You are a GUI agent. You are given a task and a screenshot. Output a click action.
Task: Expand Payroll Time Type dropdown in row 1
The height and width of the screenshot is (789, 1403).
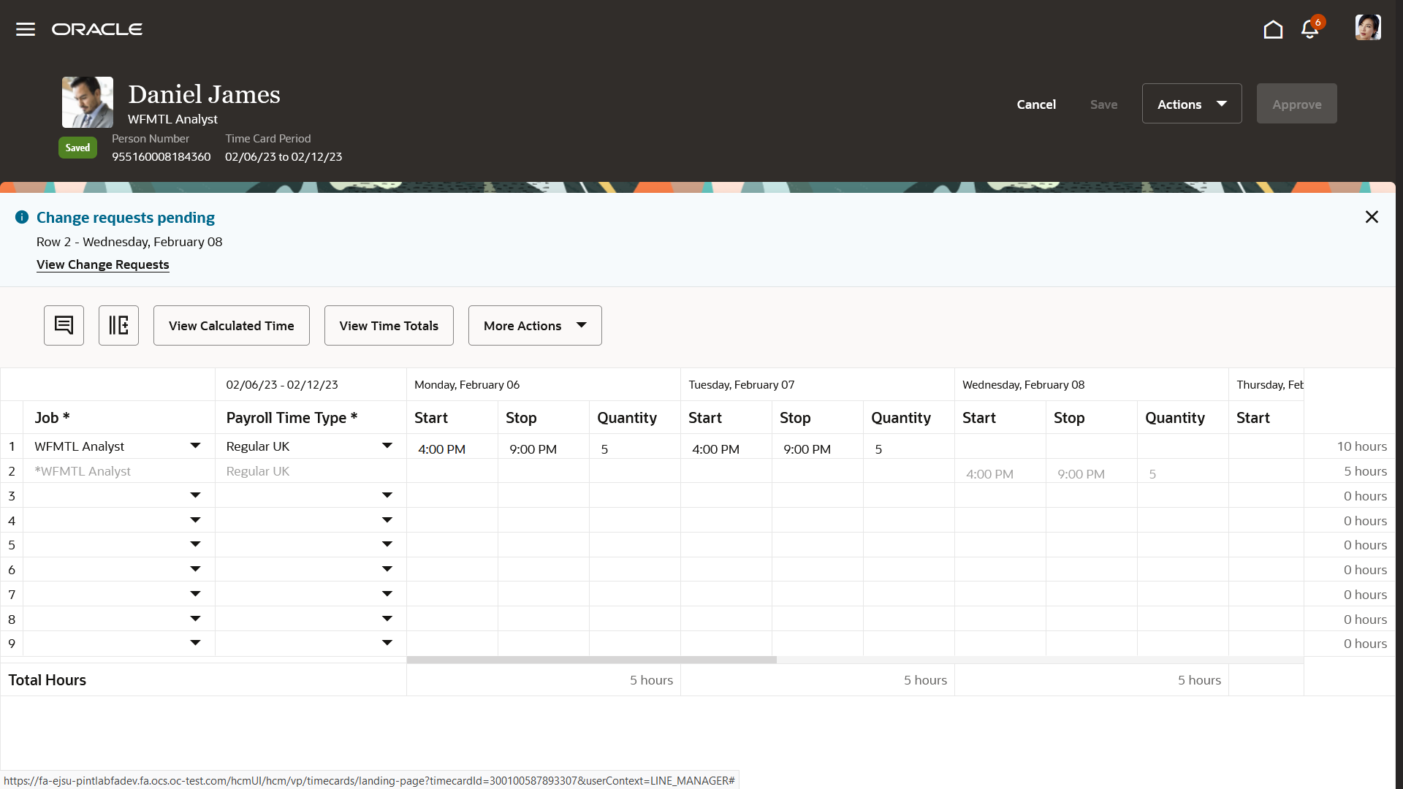click(387, 446)
